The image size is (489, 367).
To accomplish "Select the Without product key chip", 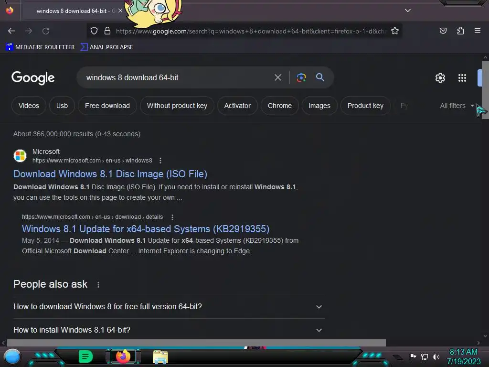I will [x=177, y=106].
